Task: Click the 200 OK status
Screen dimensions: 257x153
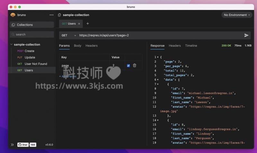Action: click(226, 46)
